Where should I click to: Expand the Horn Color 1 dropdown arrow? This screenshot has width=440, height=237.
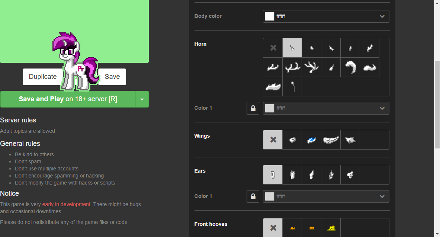point(382,108)
